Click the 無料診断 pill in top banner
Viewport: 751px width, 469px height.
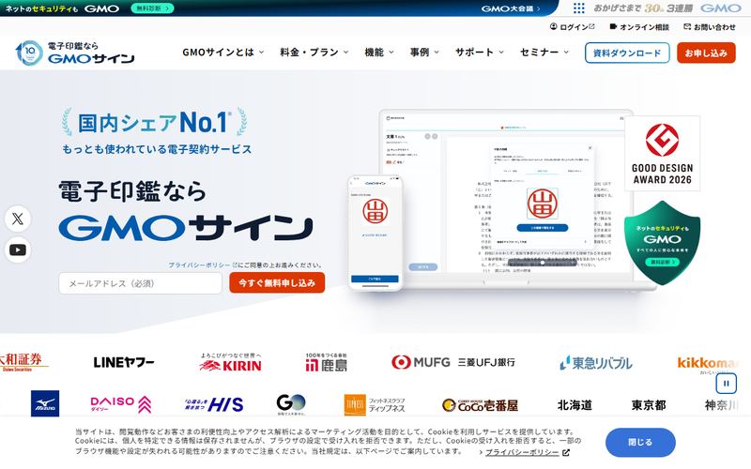(152, 8)
